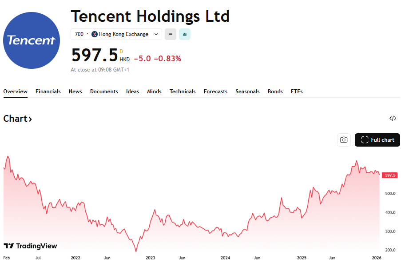Click the Full chart button
The image size is (401, 263).
coord(377,140)
